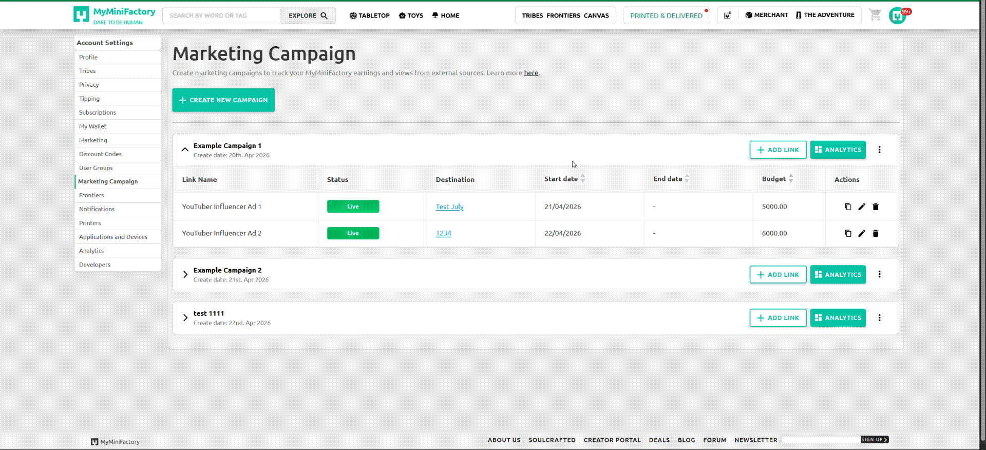Open Tipping settings in sidebar
This screenshot has width=986, height=450.
[118, 99]
